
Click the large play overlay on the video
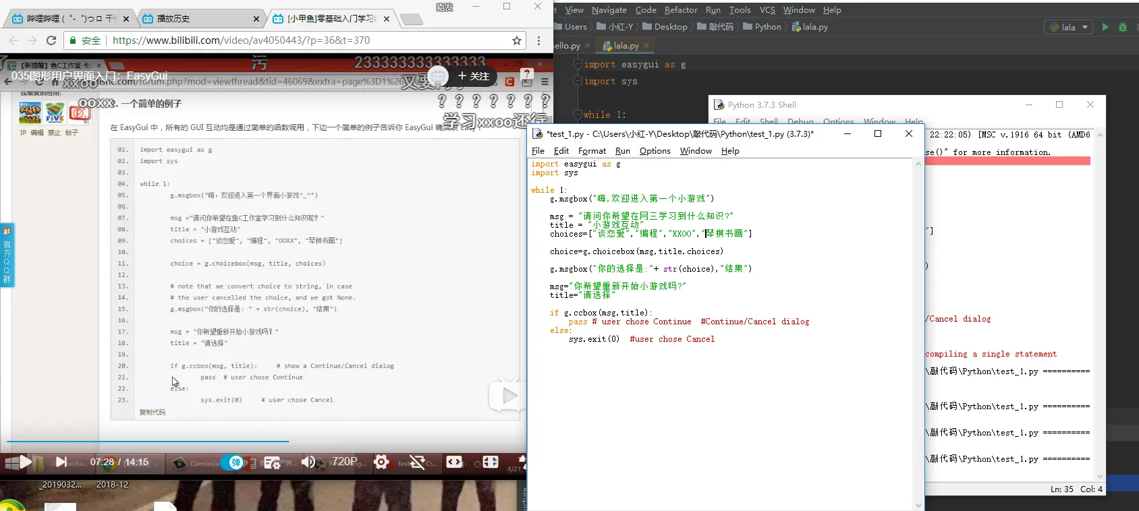coord(507,396)
